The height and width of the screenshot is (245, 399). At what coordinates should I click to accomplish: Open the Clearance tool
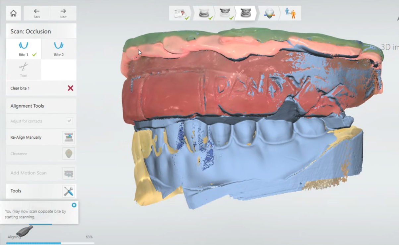[69, 154]
